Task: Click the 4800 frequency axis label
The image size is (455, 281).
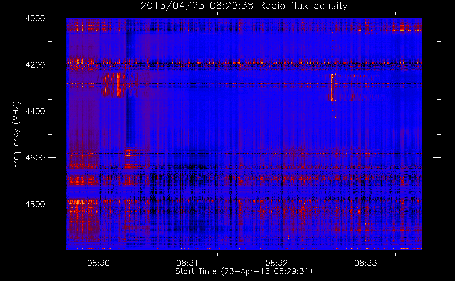Action: (x=35, y=204)
